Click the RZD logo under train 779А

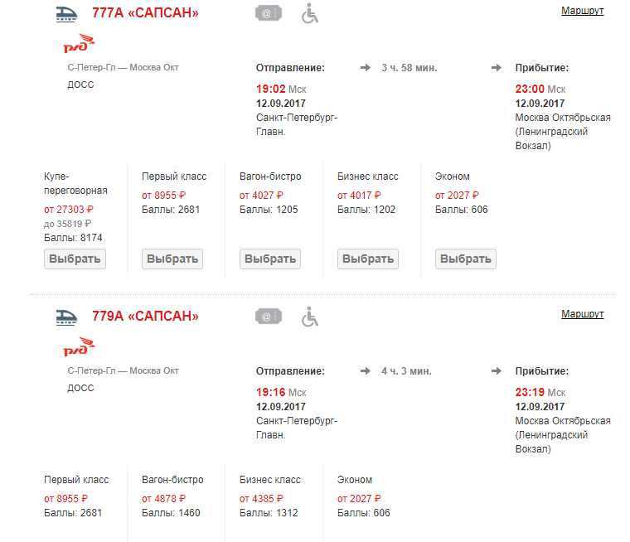(x=80, y=347)
